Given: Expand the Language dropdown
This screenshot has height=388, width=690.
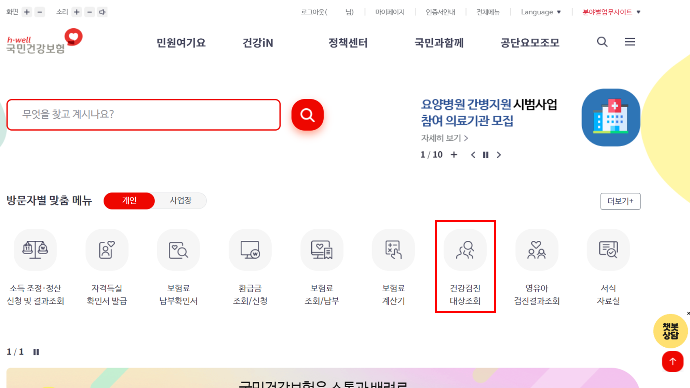Looking at the screenshot, I should pos(541,12).
